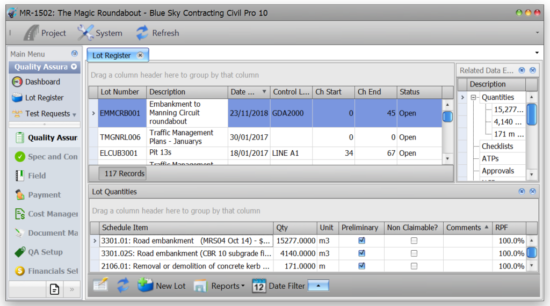Open the Test Requests dropdown arrow
The height and width of the screenshot is (306, 550).
(x=74, y=115)
